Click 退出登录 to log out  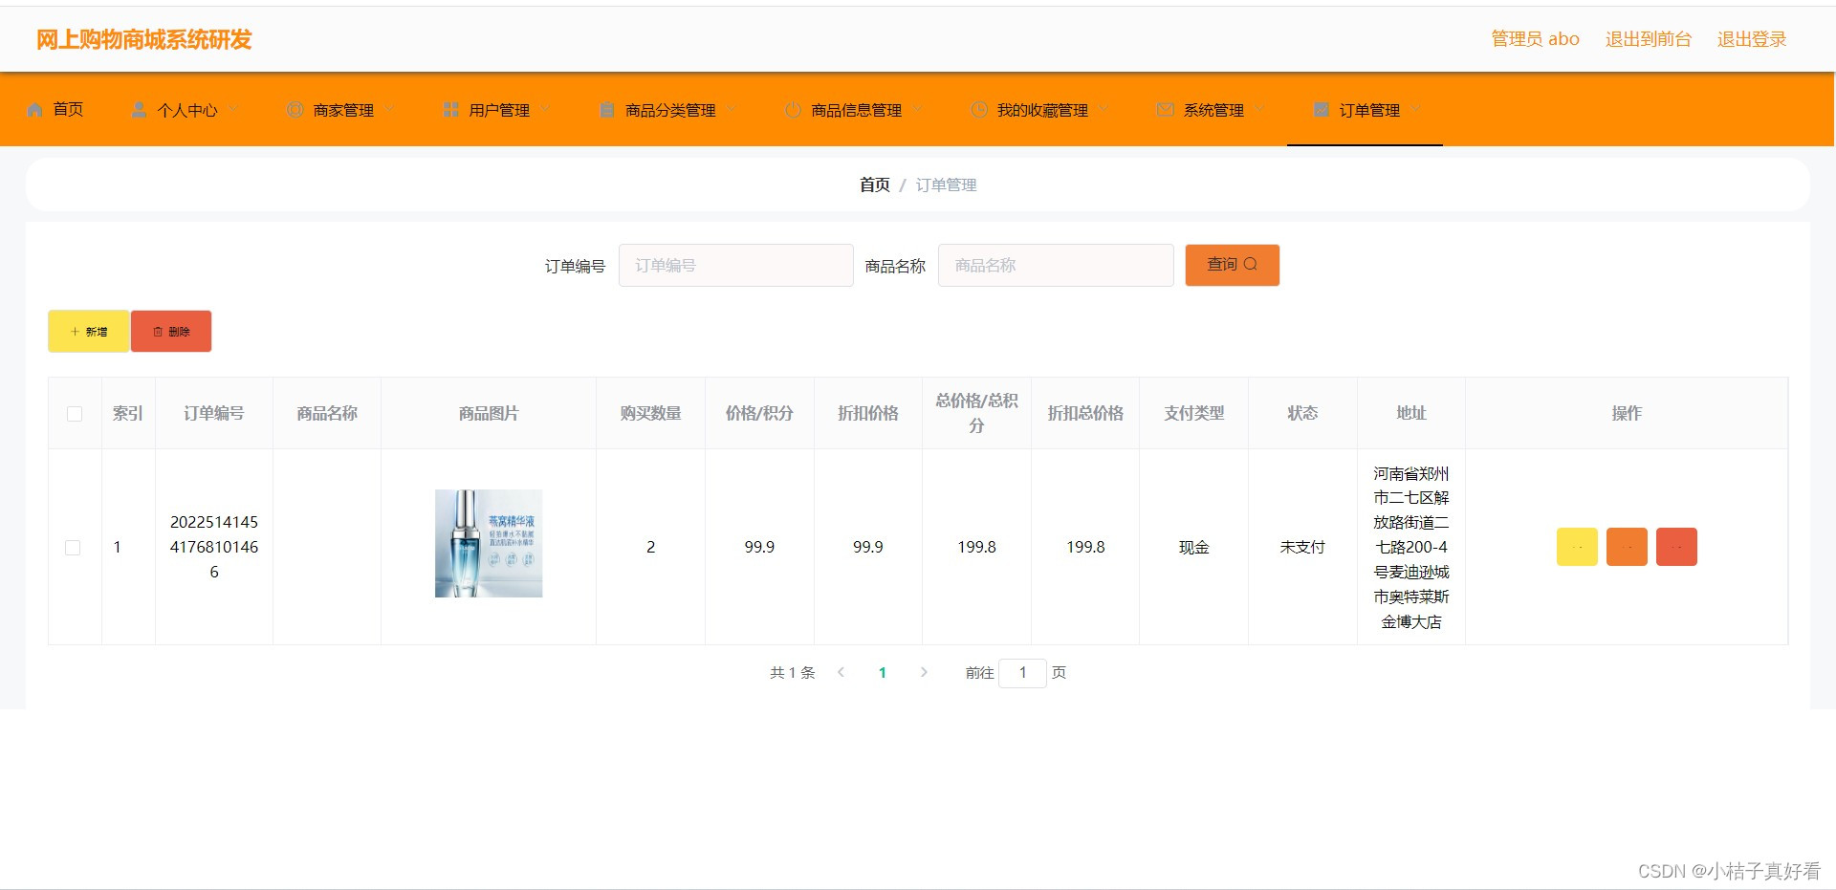tap(1752, 39)
